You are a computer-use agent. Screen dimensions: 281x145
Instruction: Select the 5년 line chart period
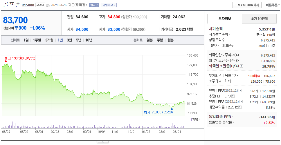point(79,40)
